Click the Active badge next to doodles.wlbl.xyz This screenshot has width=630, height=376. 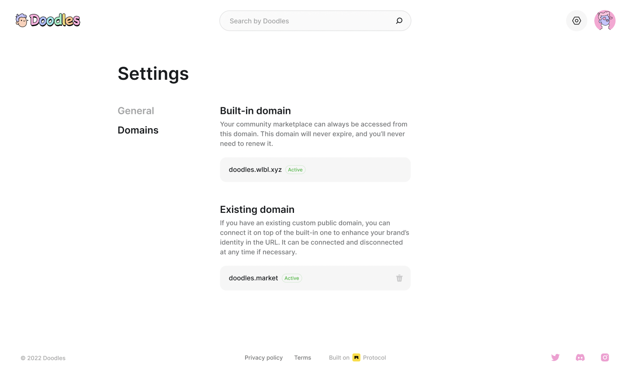tap(295, 170)
